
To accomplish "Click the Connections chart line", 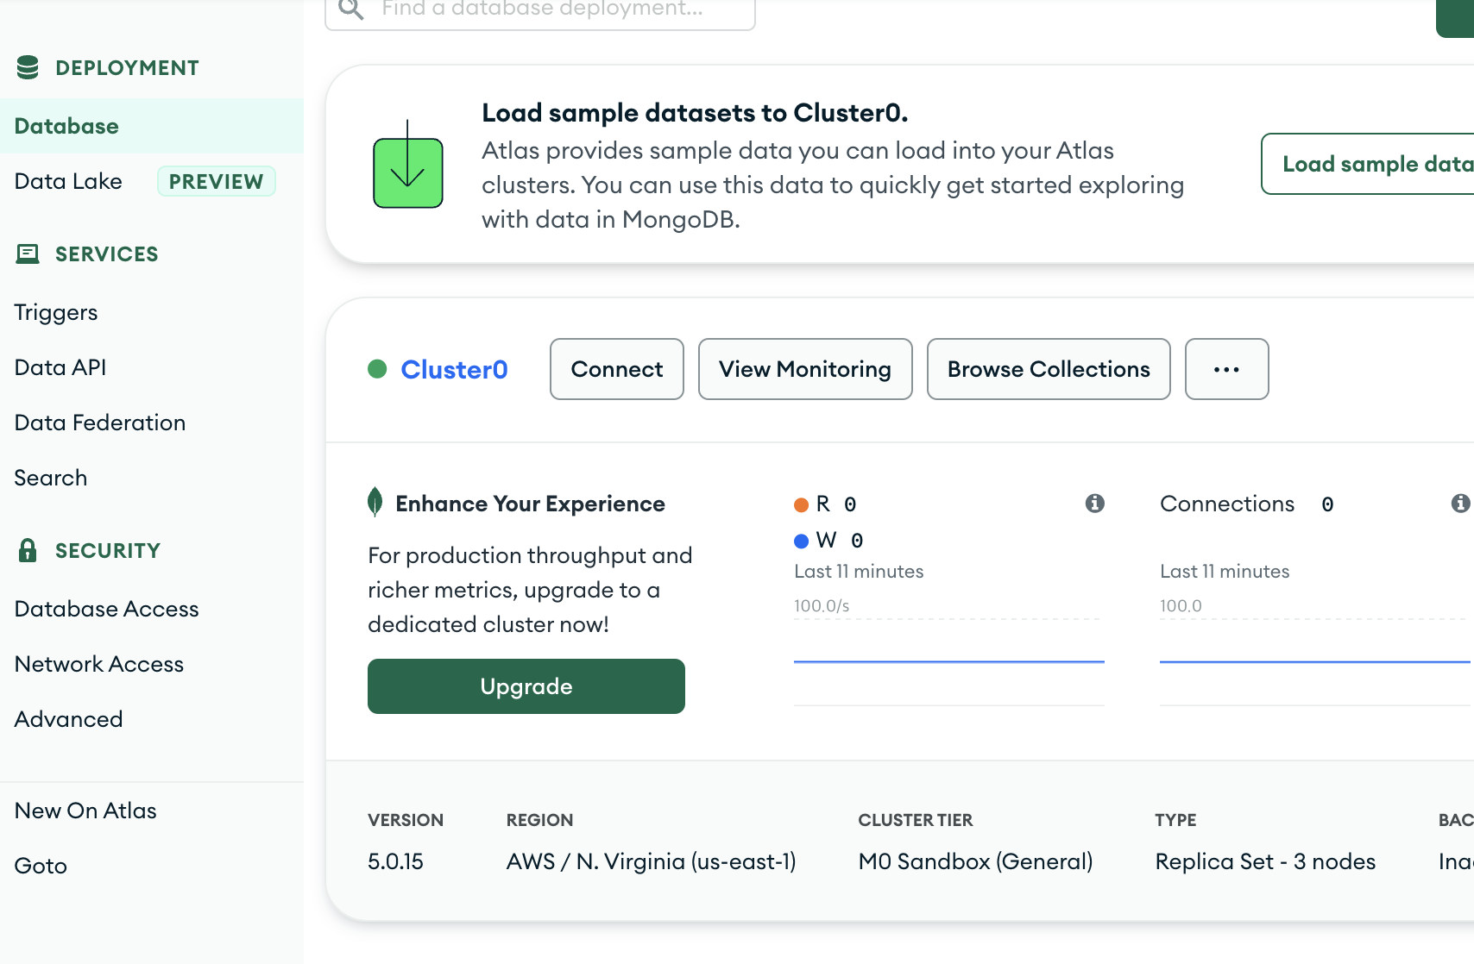I will point(1315,661).
